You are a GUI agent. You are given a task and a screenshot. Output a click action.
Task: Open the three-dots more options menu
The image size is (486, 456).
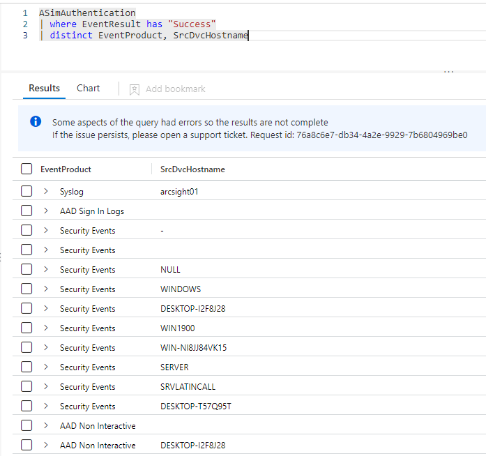point(448,72)
